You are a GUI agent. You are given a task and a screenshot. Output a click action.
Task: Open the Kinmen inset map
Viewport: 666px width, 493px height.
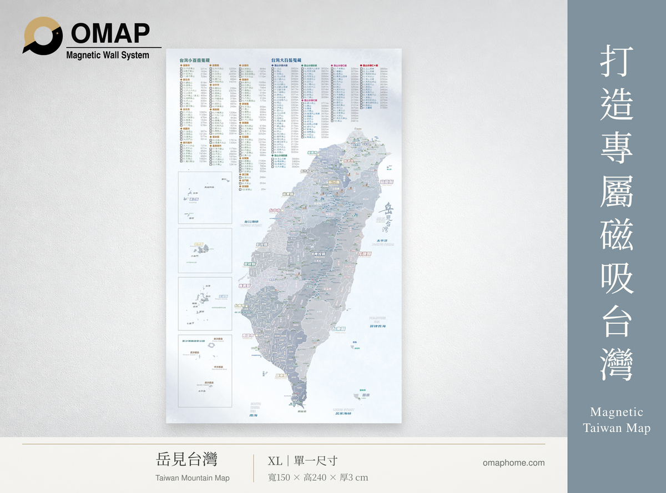click(205, 250)
